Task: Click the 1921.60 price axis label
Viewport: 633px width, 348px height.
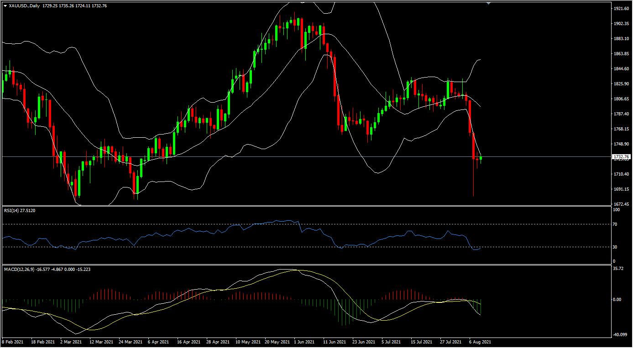Action: click(620, 9)
